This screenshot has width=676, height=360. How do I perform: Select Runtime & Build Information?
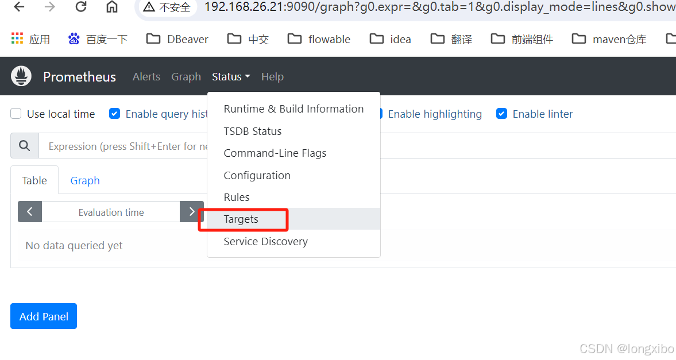tap(293, 109)
